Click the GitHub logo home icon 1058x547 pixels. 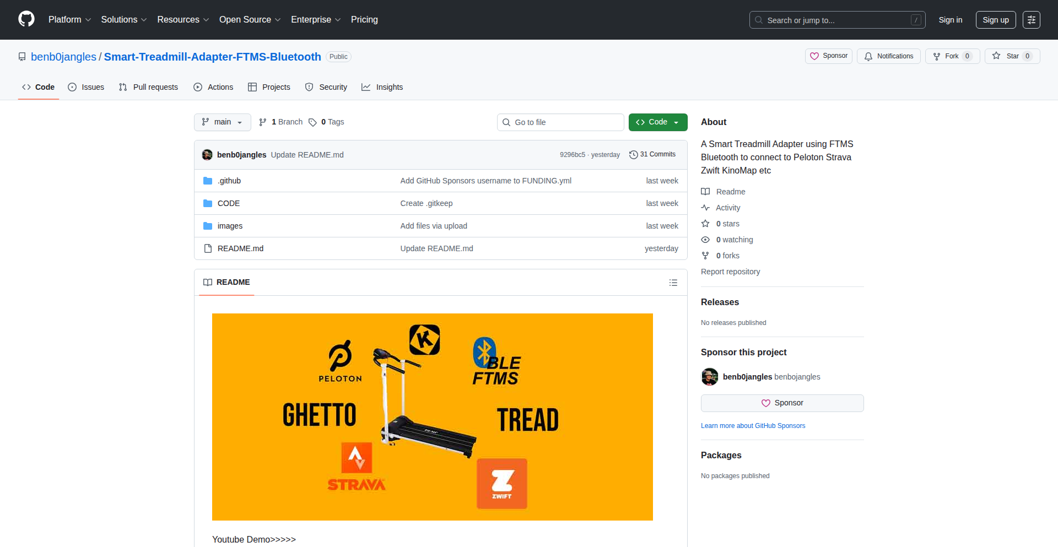coord(26,19)
